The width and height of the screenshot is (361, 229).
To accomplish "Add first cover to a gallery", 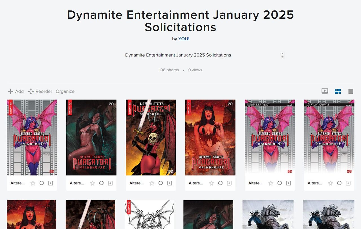I will pos(50,183).
